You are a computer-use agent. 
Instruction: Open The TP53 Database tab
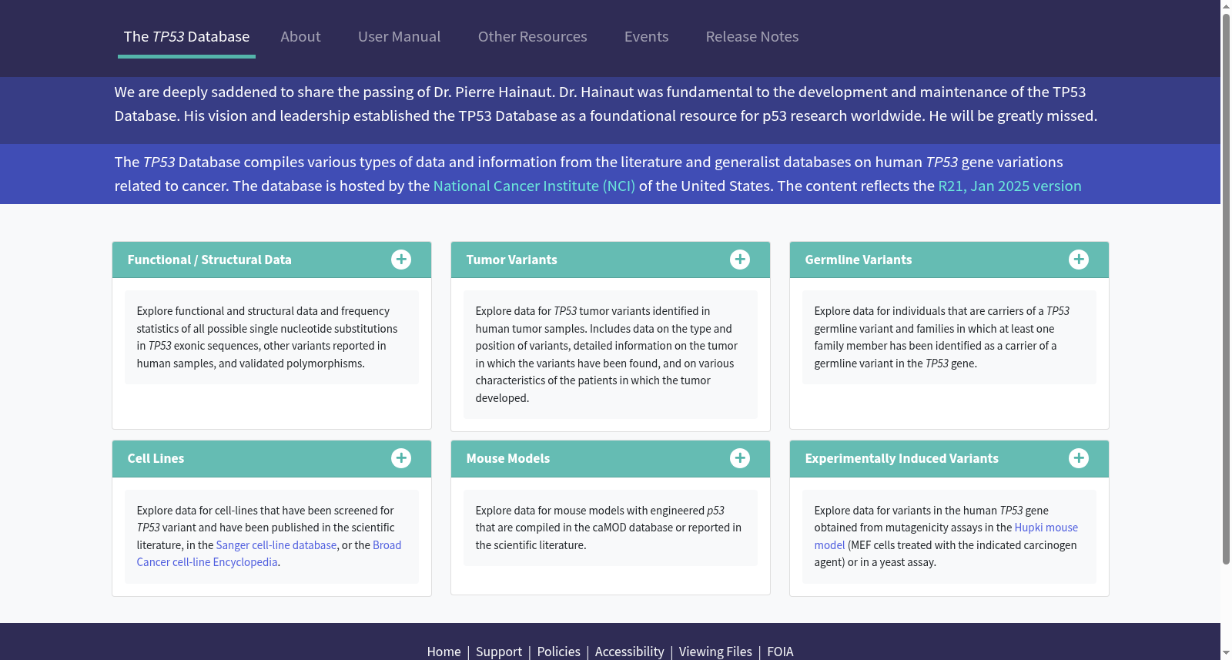pos(186,37)
